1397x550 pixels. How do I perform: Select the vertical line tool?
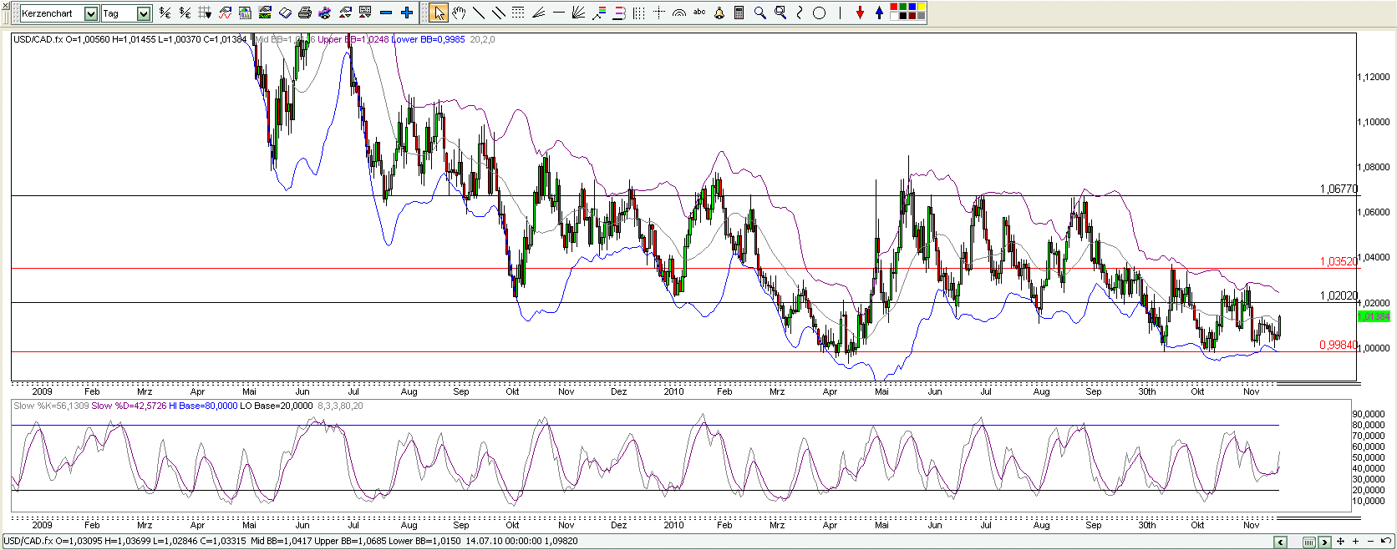[x=840, y=13]
